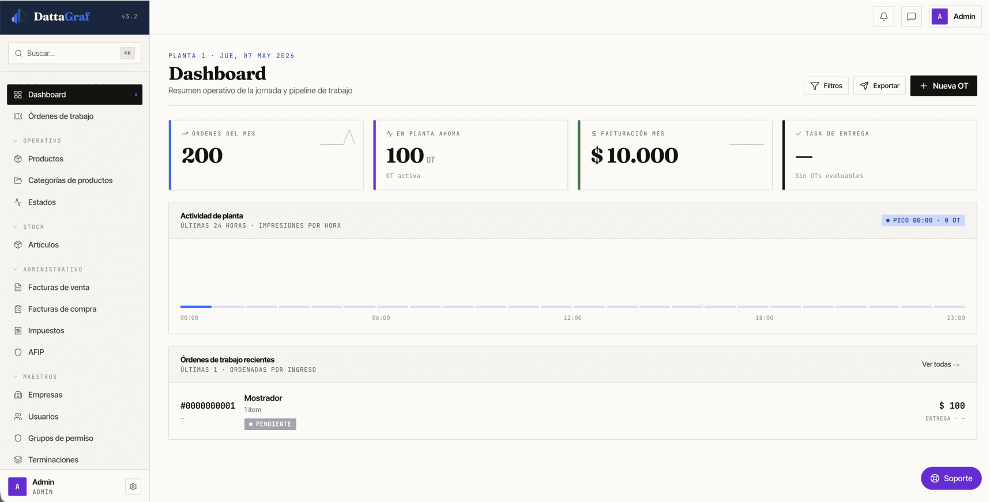Screen dimensions: 990x502
Task: Open the messages chat icon
Action: pos(911,17)
